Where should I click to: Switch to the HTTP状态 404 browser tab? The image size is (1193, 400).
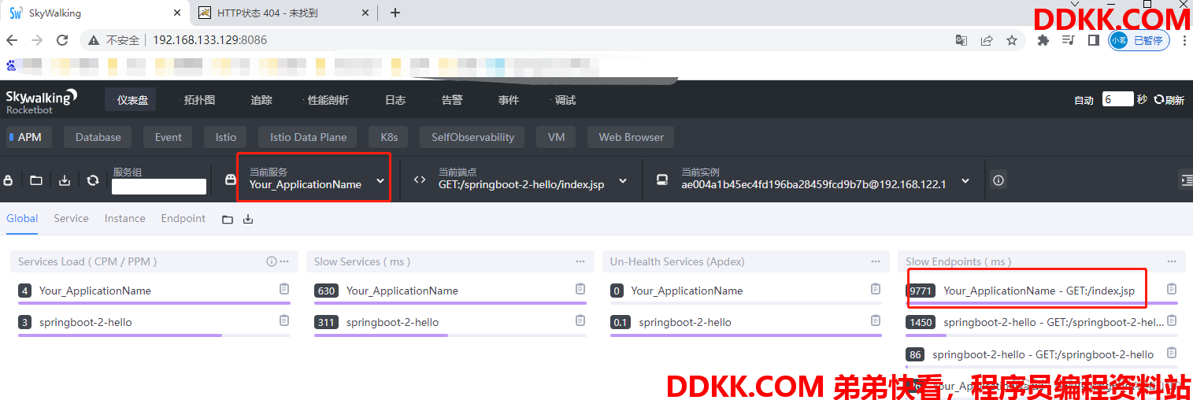click(x=283, y=13)
